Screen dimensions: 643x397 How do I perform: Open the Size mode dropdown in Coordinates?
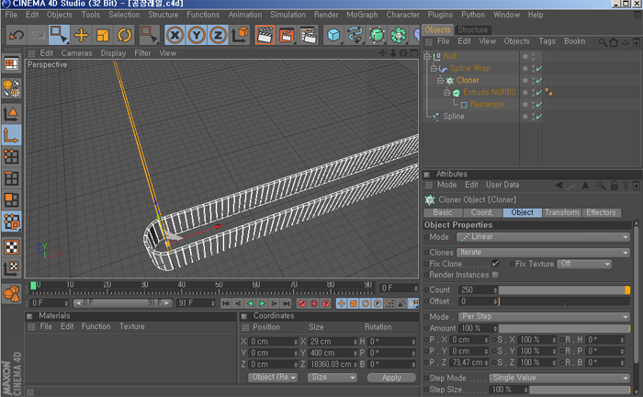coord(333,378)
